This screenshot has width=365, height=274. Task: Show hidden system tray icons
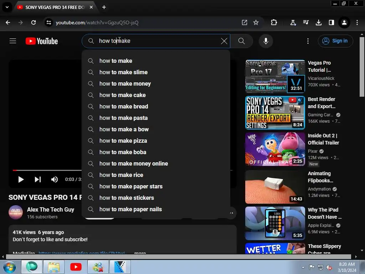point(303,267)
